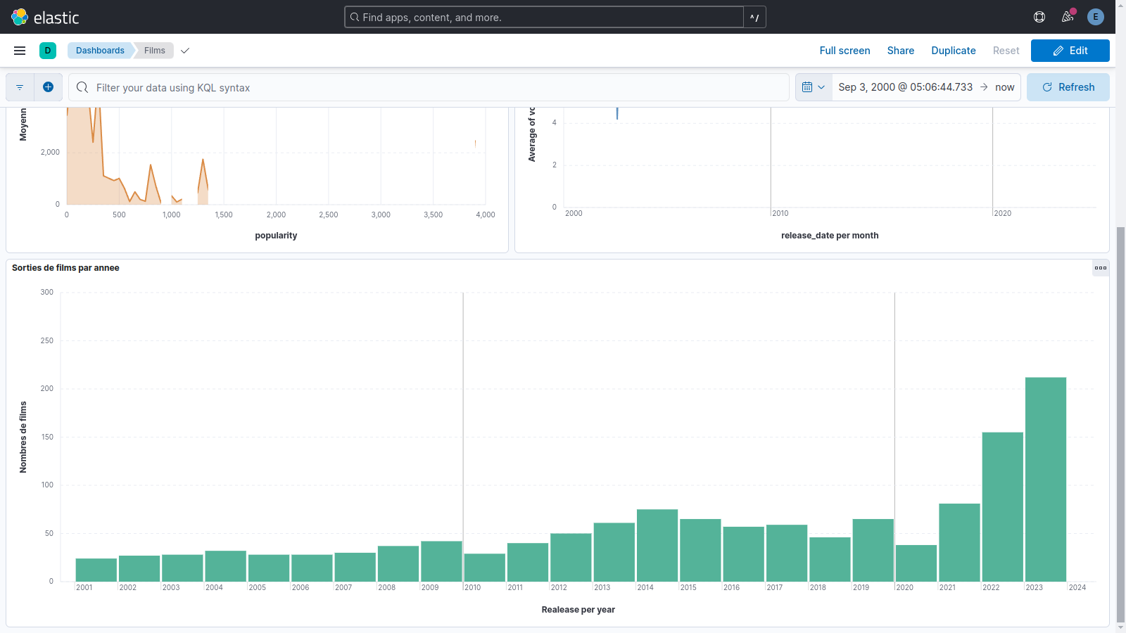Click the green D space avatar
Screen dimensions: 1126x633
pos(48,51)
